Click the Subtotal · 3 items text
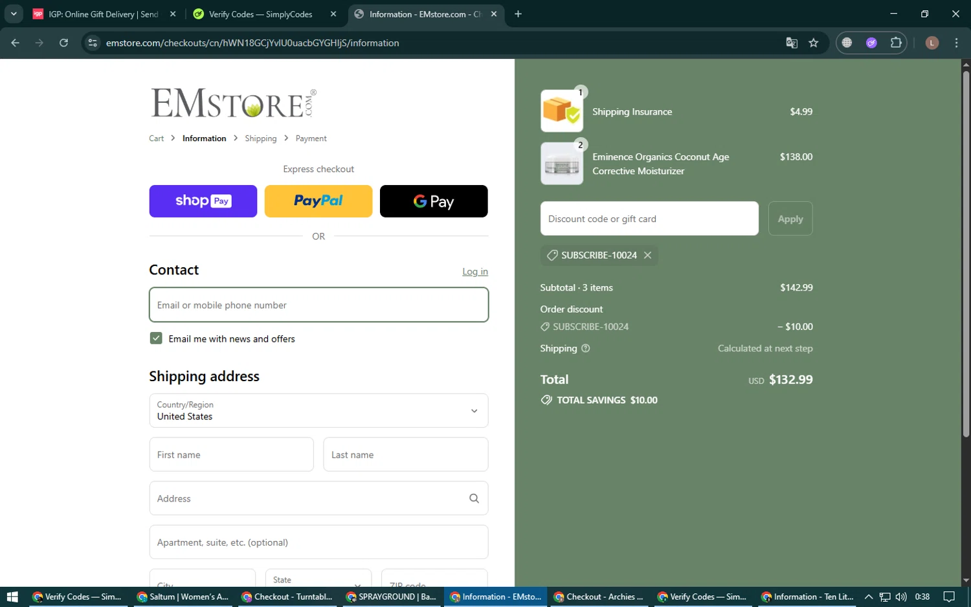The image size is (971, 607). tap(576, 288)
